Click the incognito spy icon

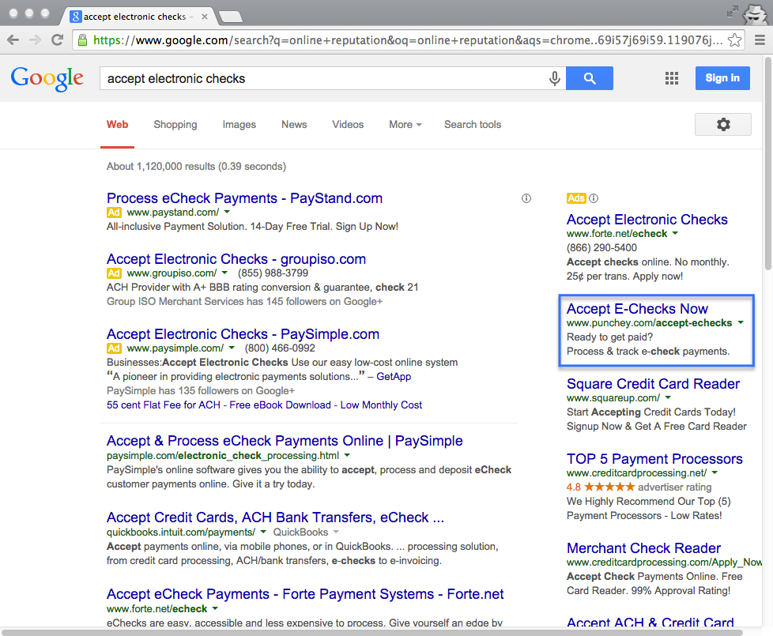coord(756,13)
